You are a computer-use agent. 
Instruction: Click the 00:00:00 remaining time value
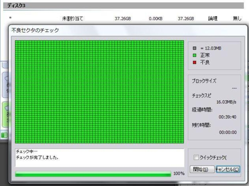[x=228, y=132]
